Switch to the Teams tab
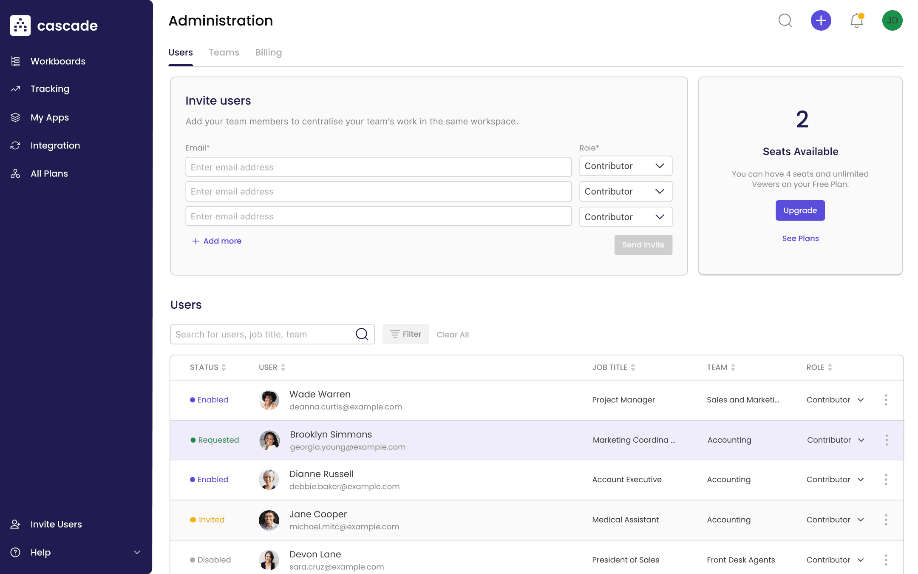This screenshot has width=918, height=574. pyautogui.click(x=224, y=52)
